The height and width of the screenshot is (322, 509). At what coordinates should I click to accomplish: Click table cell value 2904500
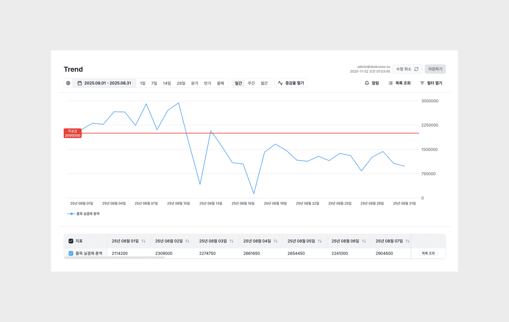point(384,253)
